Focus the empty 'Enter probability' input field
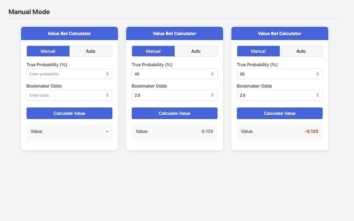 coord(65,74)
